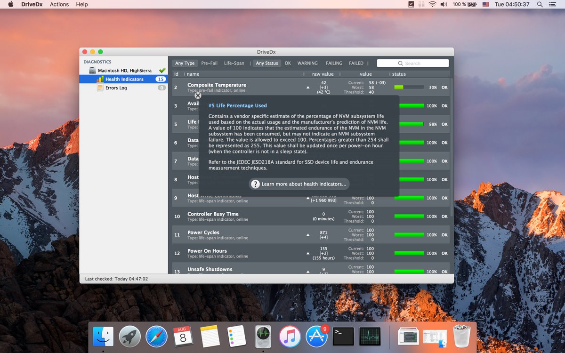Viewport: 565px width, 353px height.
Task: Open the Apple menu
Action: [x=10, y=4]
